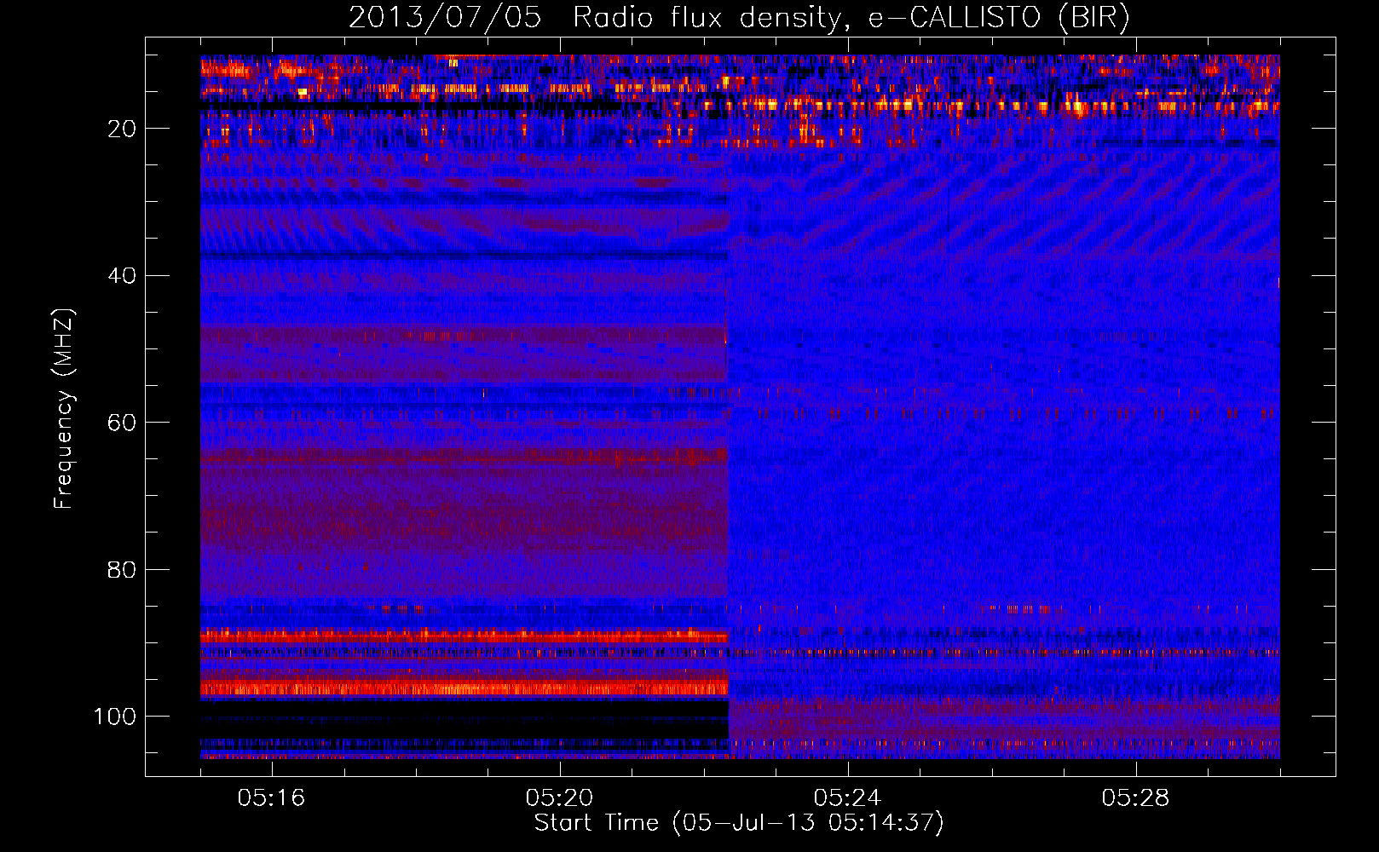
Task: Click the 20 MHz frequency tick label
Action: point(122,129)
